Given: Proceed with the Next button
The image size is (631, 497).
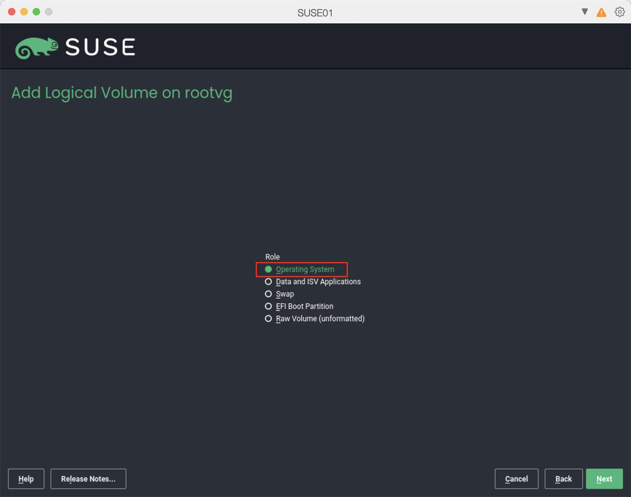Looking at the screenshot, I should [x=604, y=479].
